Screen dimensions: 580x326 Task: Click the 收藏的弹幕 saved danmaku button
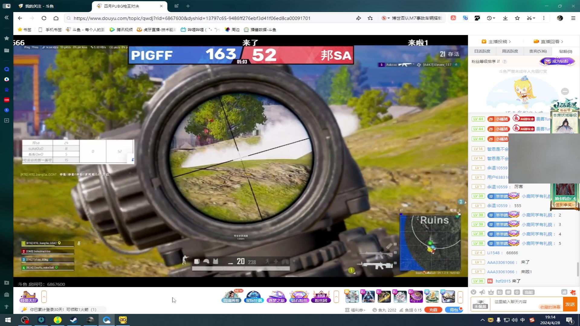(x=550, y=307)
